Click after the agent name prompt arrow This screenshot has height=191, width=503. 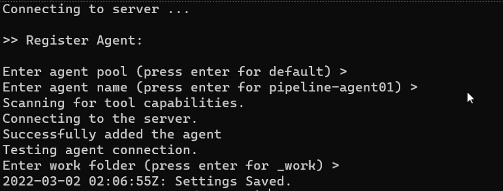click(422, 87)
